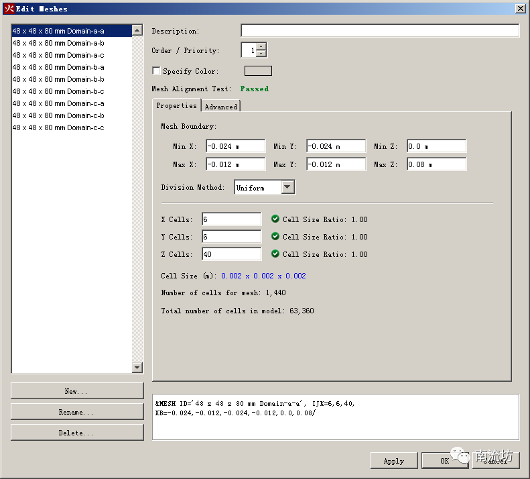The height and width of the screenshot is (479, 530).
Task: Click the New... button
Action: point(77,391)
